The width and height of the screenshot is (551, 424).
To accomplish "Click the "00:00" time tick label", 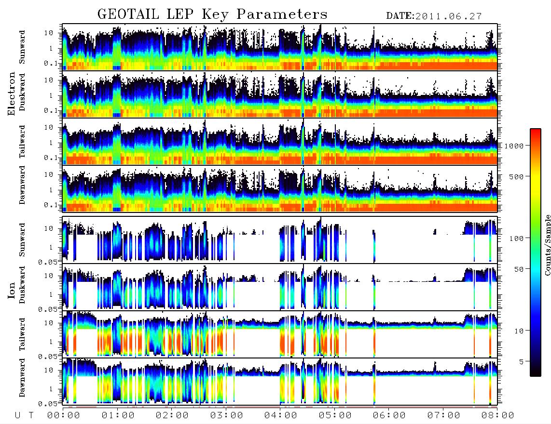I will click(x=64, y=415).
